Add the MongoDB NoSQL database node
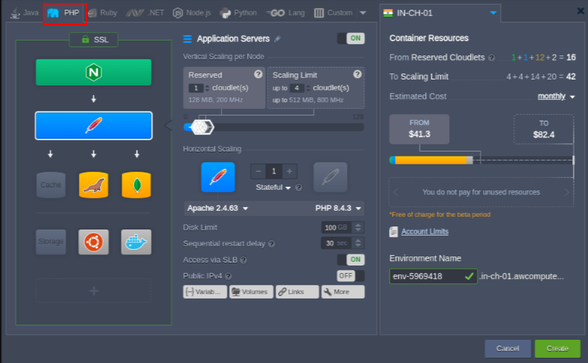Screen dimensions: 588x363 coord(136,184)
